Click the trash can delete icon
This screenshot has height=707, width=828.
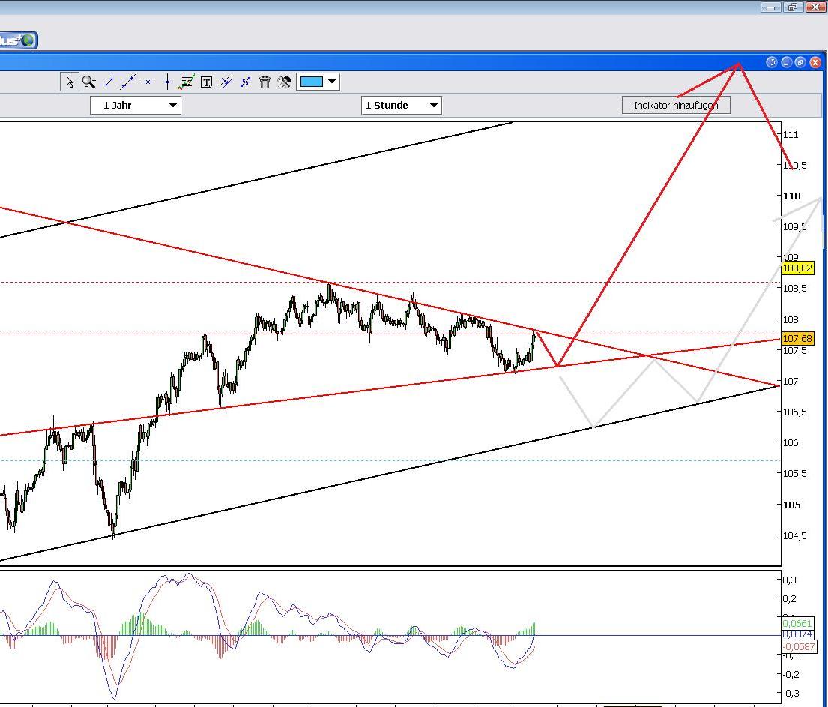265,82
